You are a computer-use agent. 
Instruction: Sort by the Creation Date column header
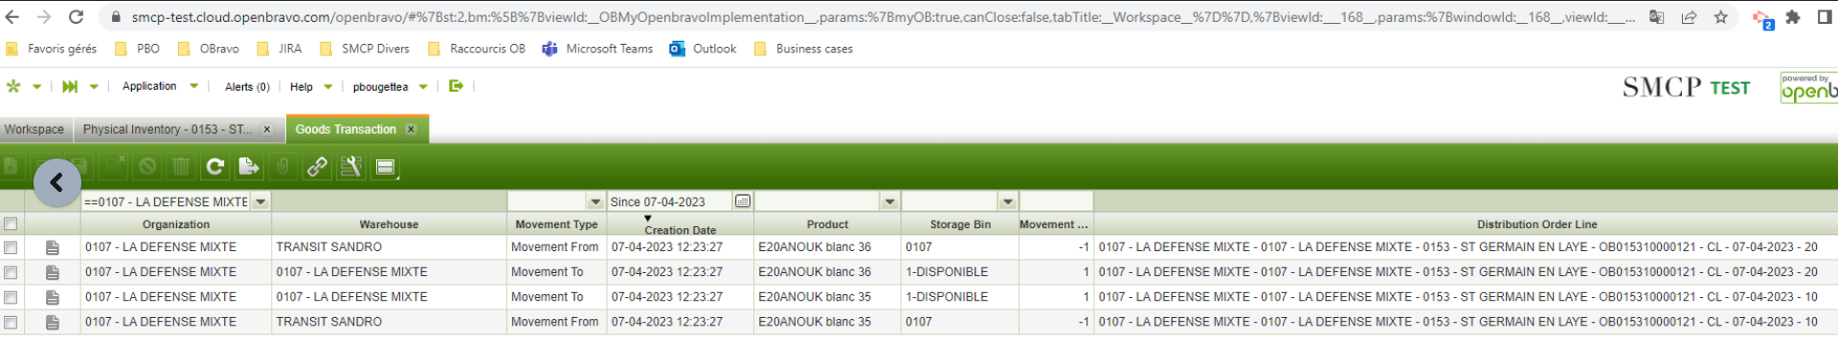point(680,225)
